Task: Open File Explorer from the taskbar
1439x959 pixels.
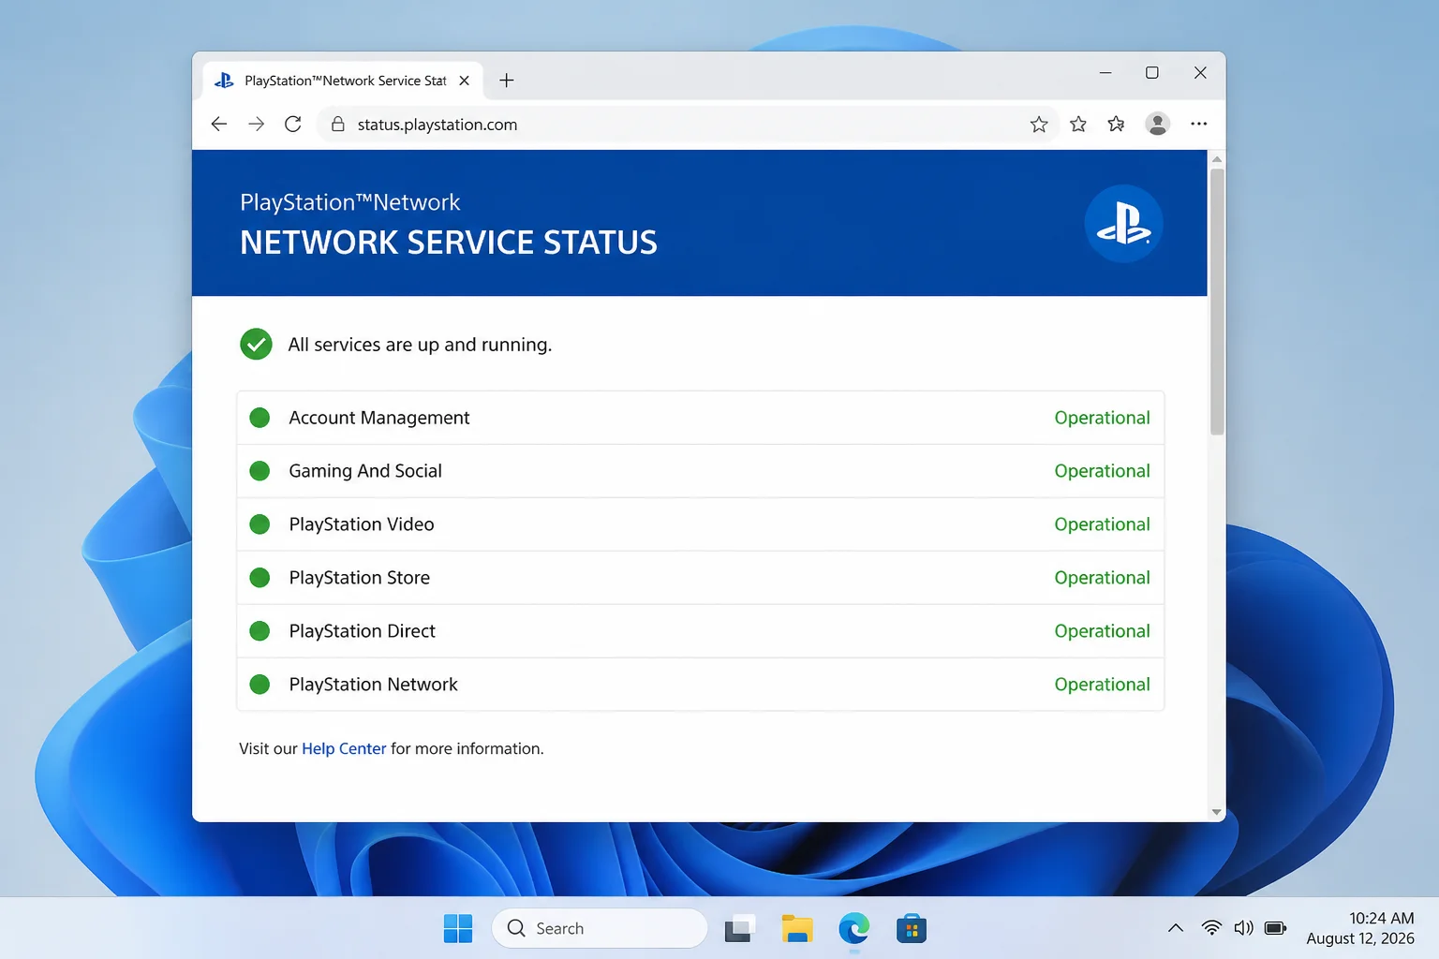Action: [797, 928]
